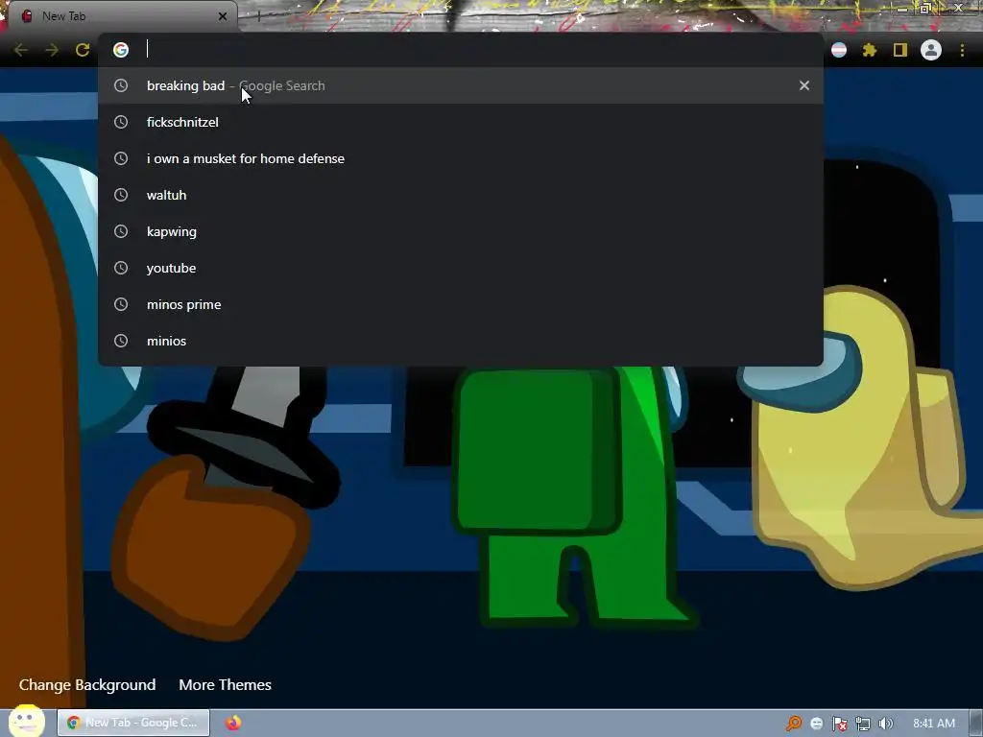This screenshot has width=983, height=737.
Task: Click Change Background link
Action: coord(87,685)
